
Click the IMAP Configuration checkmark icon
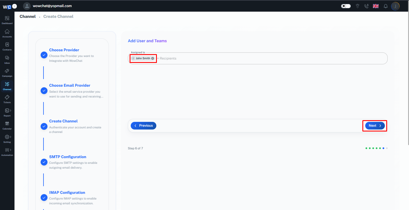[x=44, y=198]
